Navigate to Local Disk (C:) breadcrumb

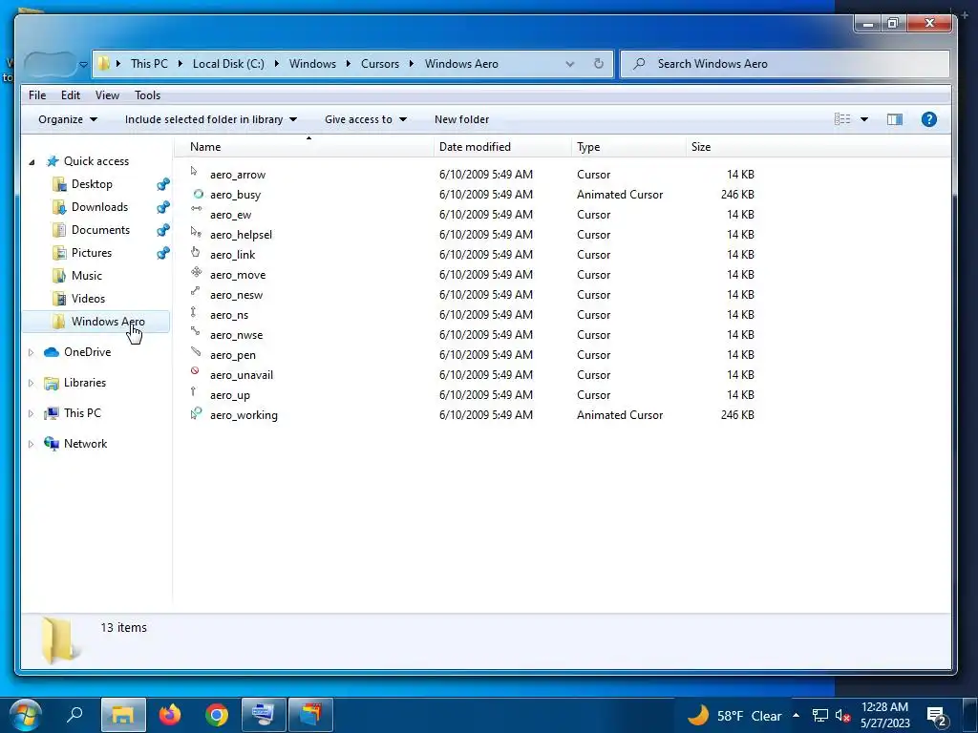(x=228, y=64)
